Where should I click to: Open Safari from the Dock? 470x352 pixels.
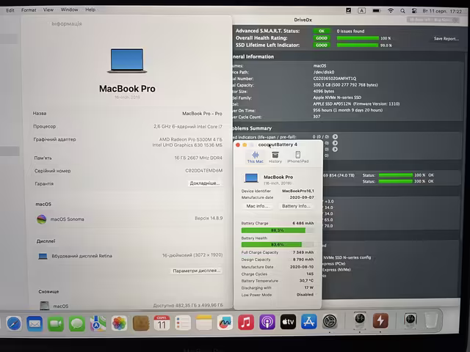tap(14, 323)
